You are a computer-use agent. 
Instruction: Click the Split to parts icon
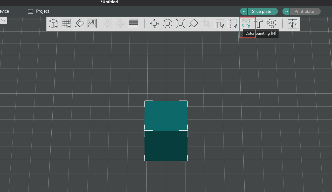120,24
